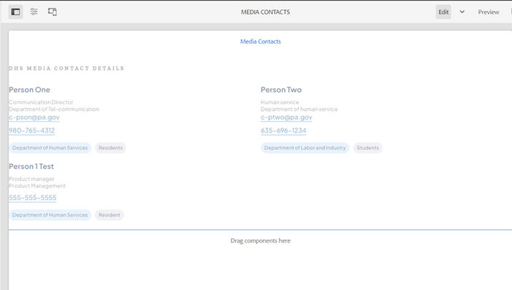512x290 pixels.
Task: Click phone link 980-765-4312
Action: pos(31,130)
